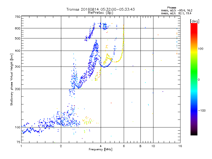Click the y-axis tick label '200'
The width and height of the screenshot is (212, 159).
(x=17, y=89)
